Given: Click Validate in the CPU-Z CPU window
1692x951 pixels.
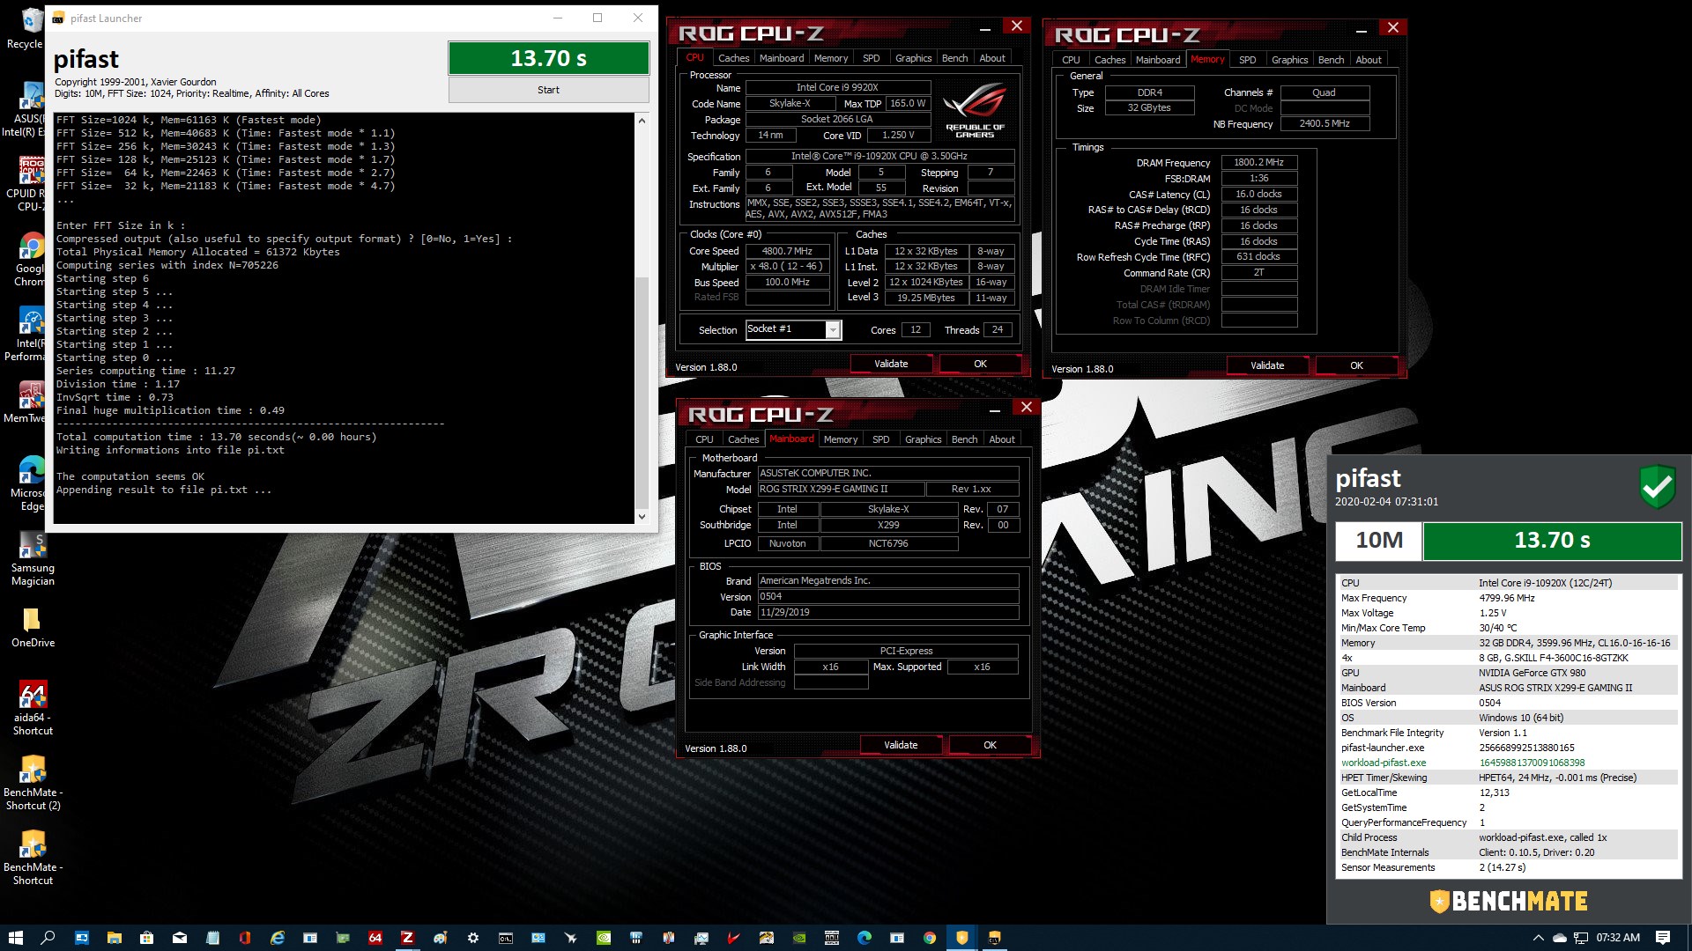Looking at the screenshot, I should point(891,364).
